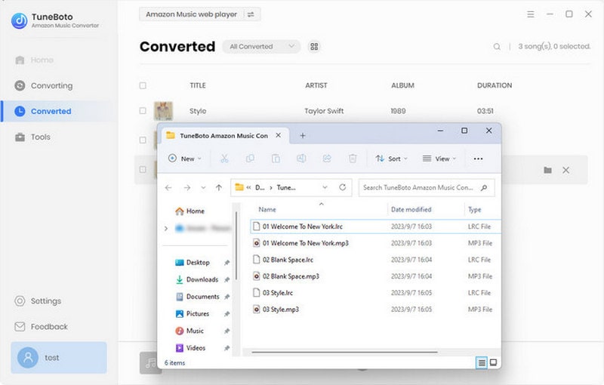The width and height of the screenshot is (604, 385).
Task: Click the show in folder icon in TuneBoto
Action: click(547, 170)
